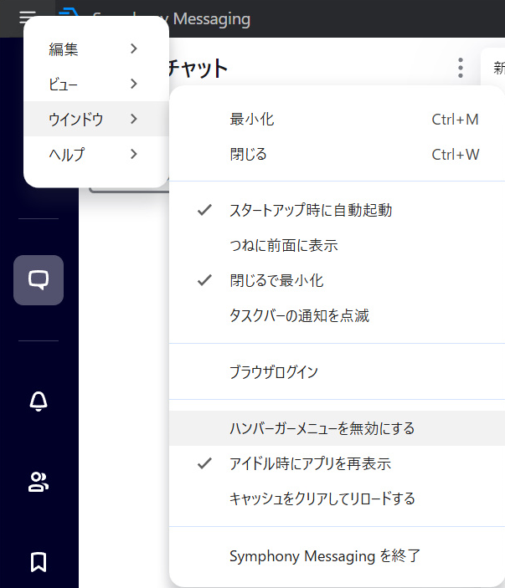
Task: Toggle アイドル時にアプリを再表示 option
Action: tap(337, 463)
